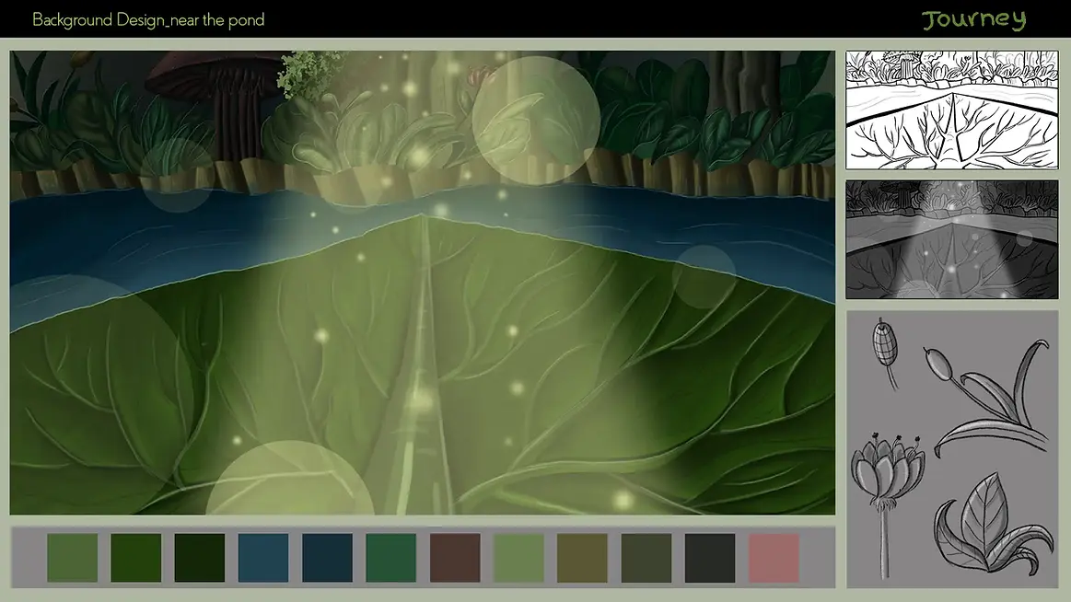Click the green "Journey" logo text
The height and width of the screenshot is (602, 1071).
[974, 19]
